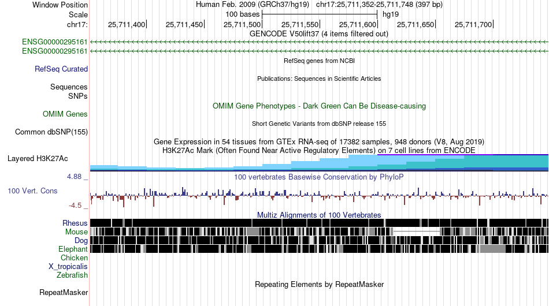Image resolution: width=549 pixels, height=306 pixels.
Task: Select the Chicken alignment row label
Action: 74,258
